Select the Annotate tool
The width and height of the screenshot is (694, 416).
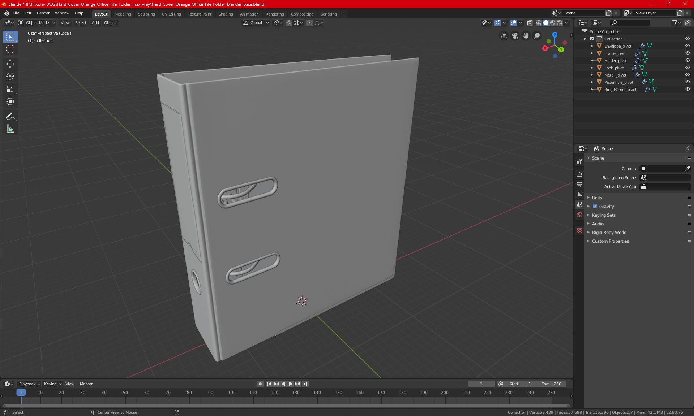pos(10,116)
